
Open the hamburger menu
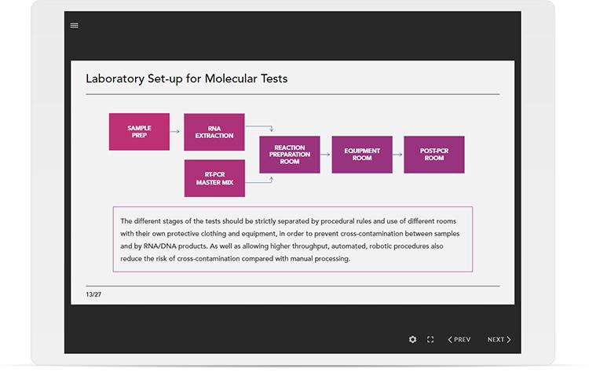click(75, 25)
